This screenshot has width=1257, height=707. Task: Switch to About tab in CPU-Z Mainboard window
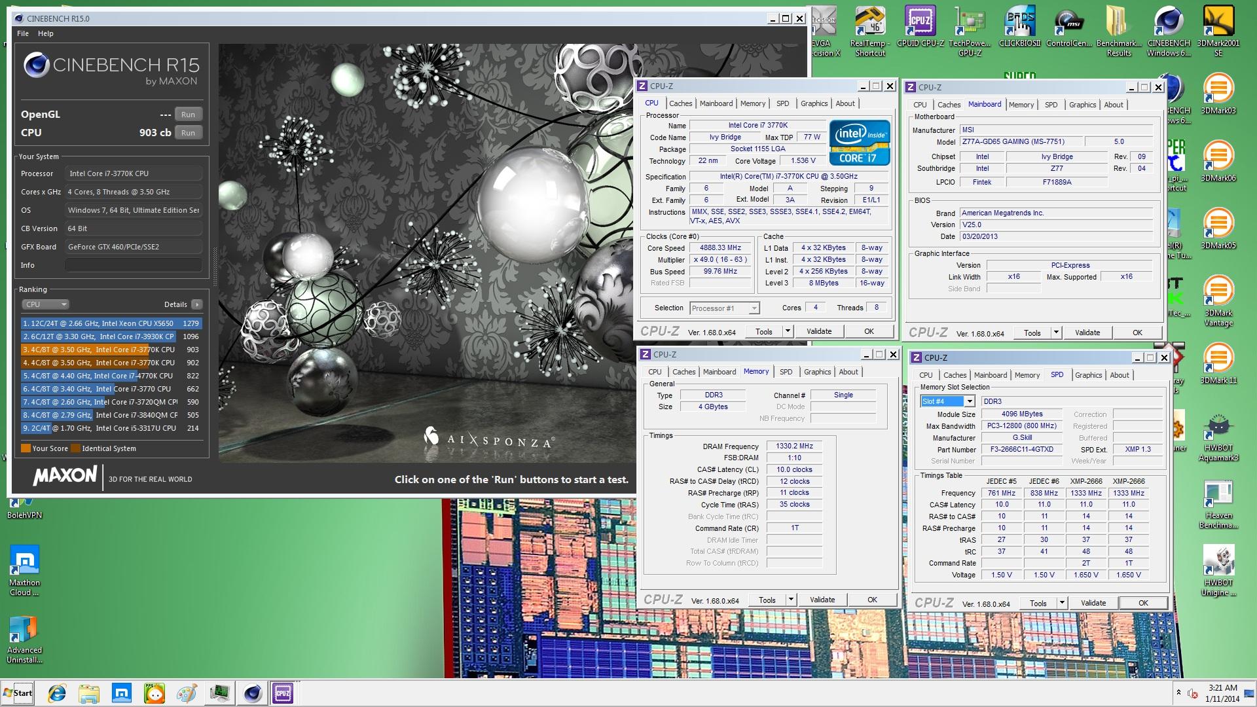1113,105
